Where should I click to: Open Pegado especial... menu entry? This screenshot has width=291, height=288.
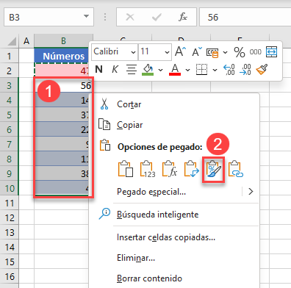(151, 192)
